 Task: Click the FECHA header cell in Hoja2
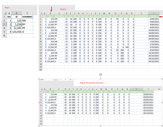154,16
